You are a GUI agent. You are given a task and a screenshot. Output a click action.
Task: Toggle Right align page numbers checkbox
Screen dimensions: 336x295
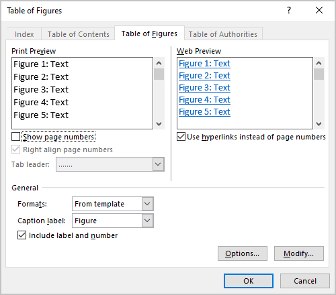(15, 150)
